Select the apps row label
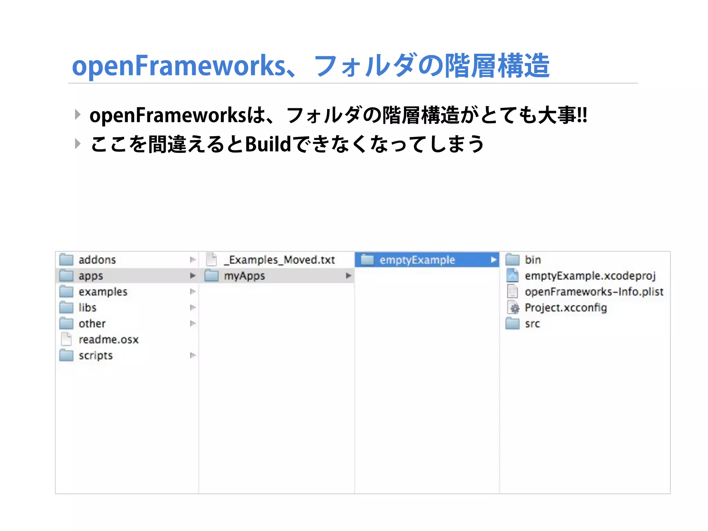The image size is (708, 531). pos(91,276)
